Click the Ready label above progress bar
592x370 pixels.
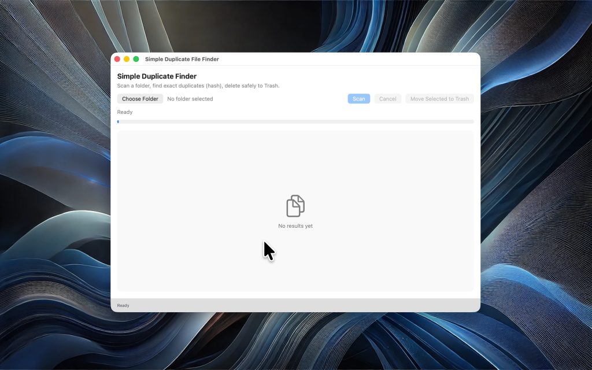[x=125, y=112]
